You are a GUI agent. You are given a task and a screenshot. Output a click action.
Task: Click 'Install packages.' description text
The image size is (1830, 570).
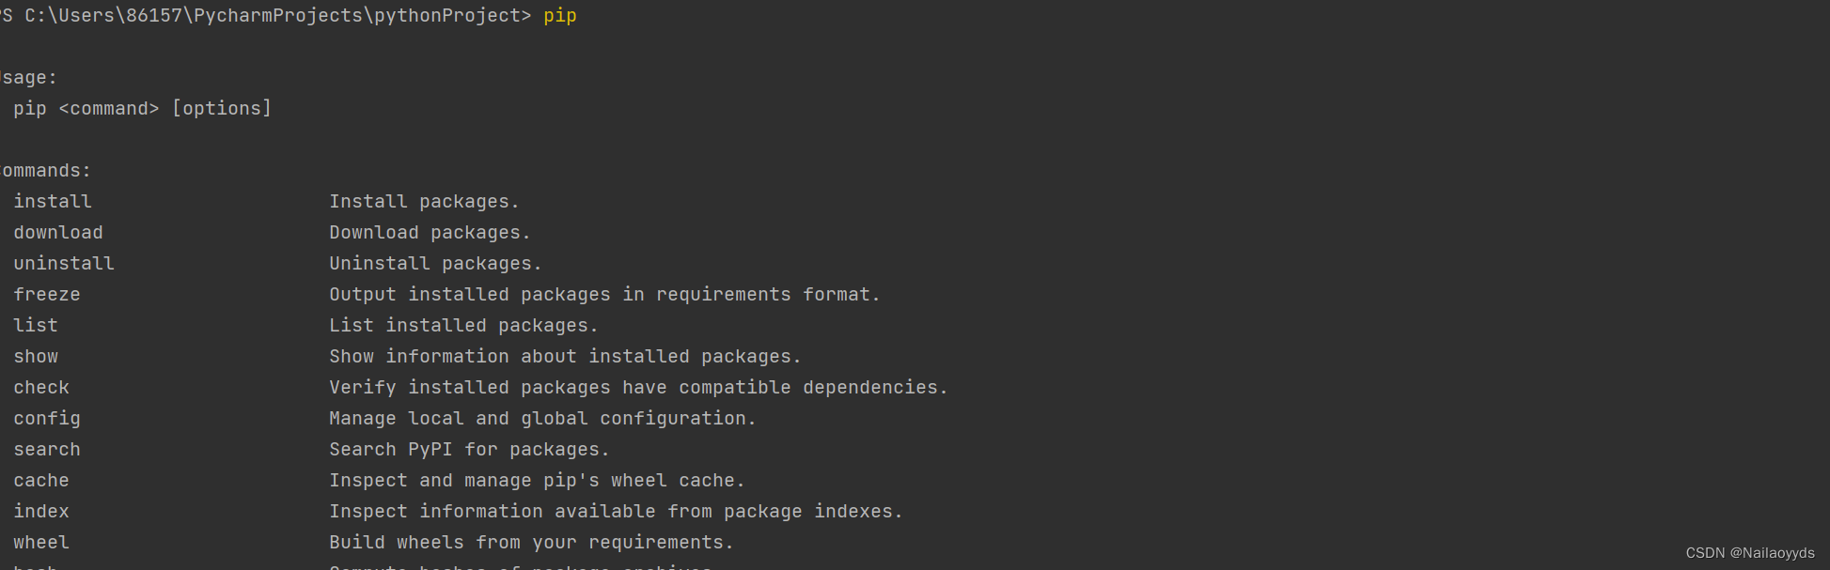coord(424,201)
